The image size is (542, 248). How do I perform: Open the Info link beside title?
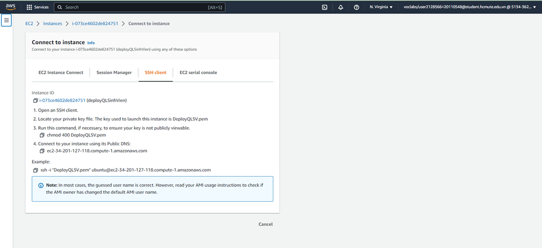coord(91,43)
